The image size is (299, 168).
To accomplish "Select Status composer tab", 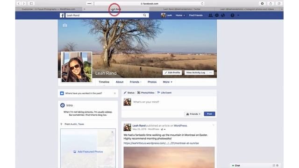I will [129, 93].
